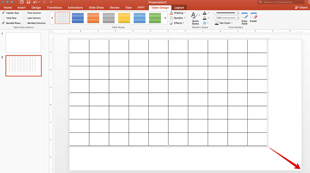Open the Pen Color dropdown
The height and width of the screenshot is (173, 310).
tap(225, 23)
